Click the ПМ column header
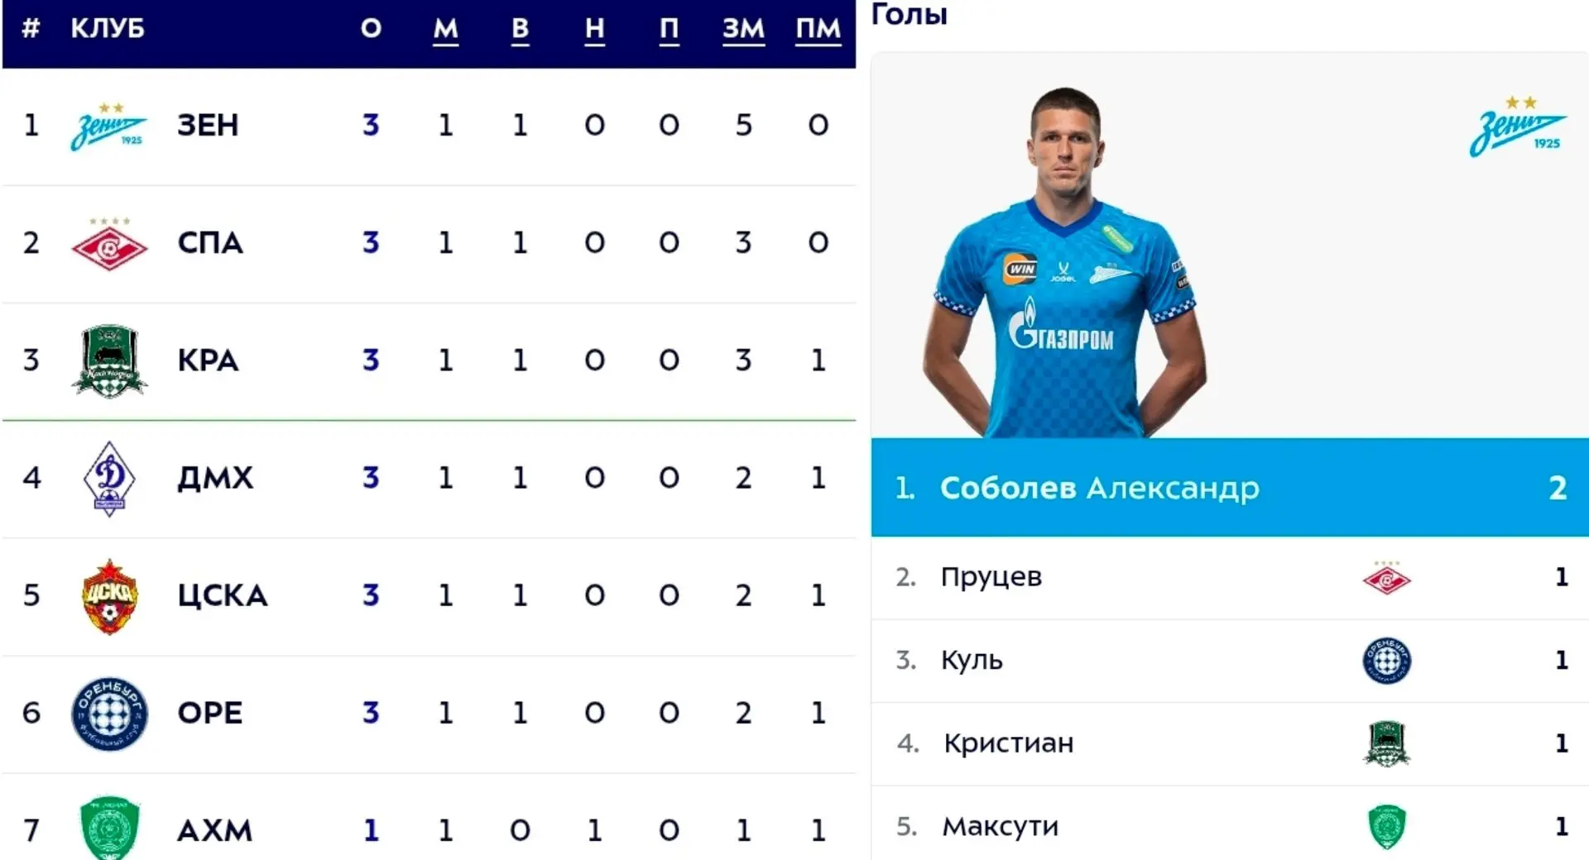The height and width of the screenshot is (860, 1589). [818, 29]
